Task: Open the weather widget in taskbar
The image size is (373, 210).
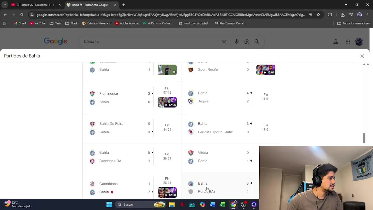Action: coord(18,204)
